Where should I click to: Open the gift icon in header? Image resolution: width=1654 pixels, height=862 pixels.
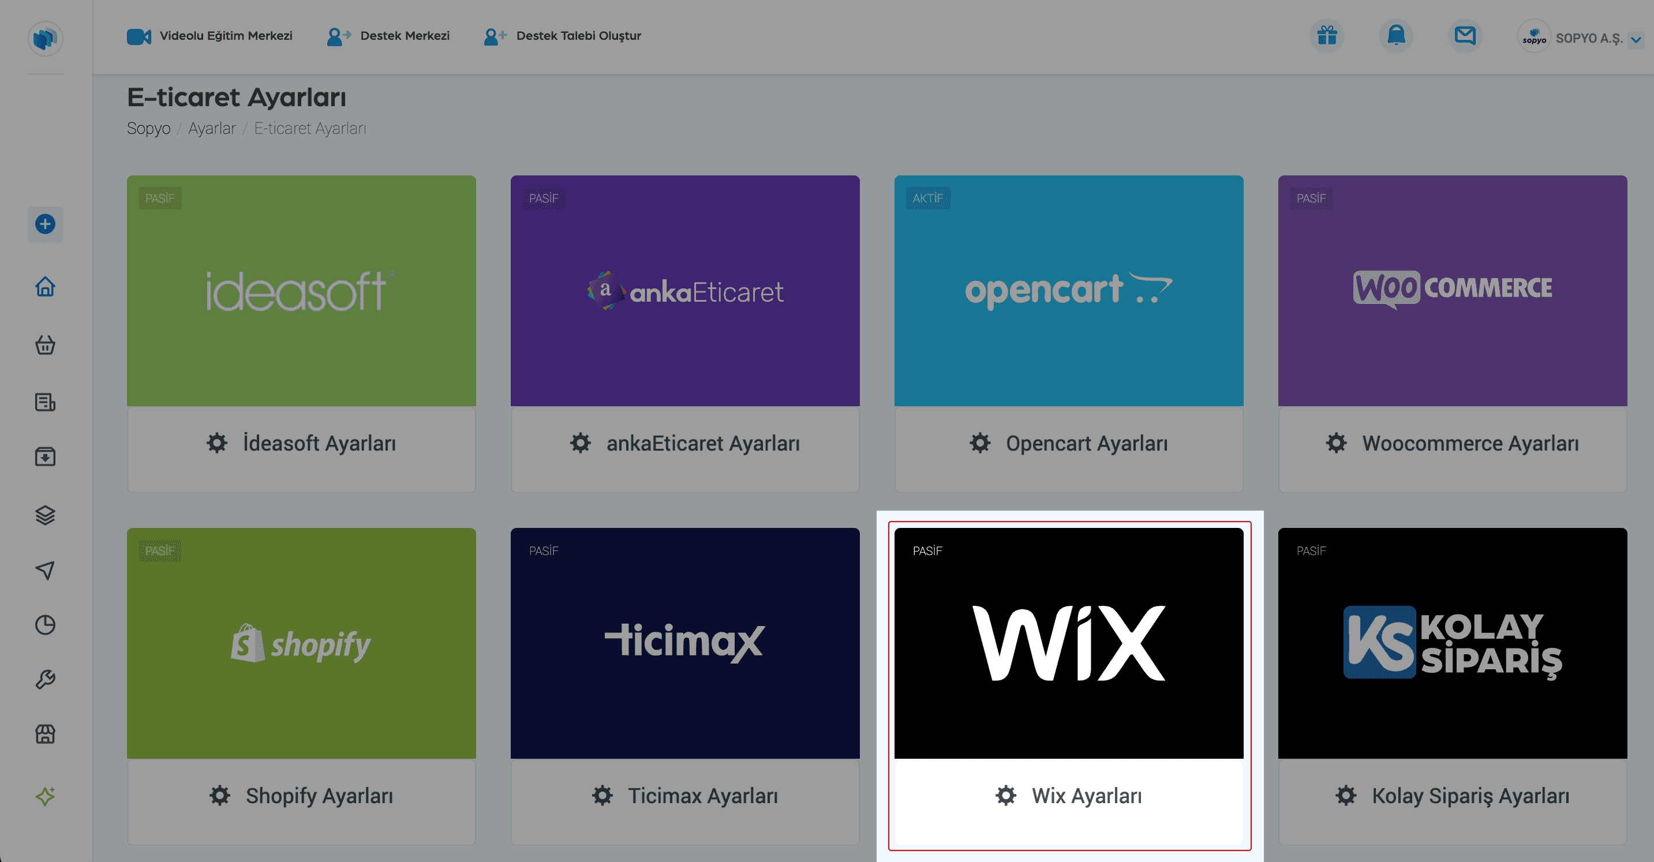click(1327, 36)
